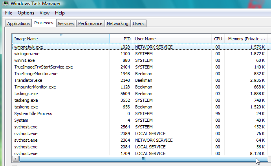
Task: Select the Translator.exe process
Action: [x=142, y=80]
